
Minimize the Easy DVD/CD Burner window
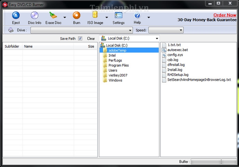point(210,3)
